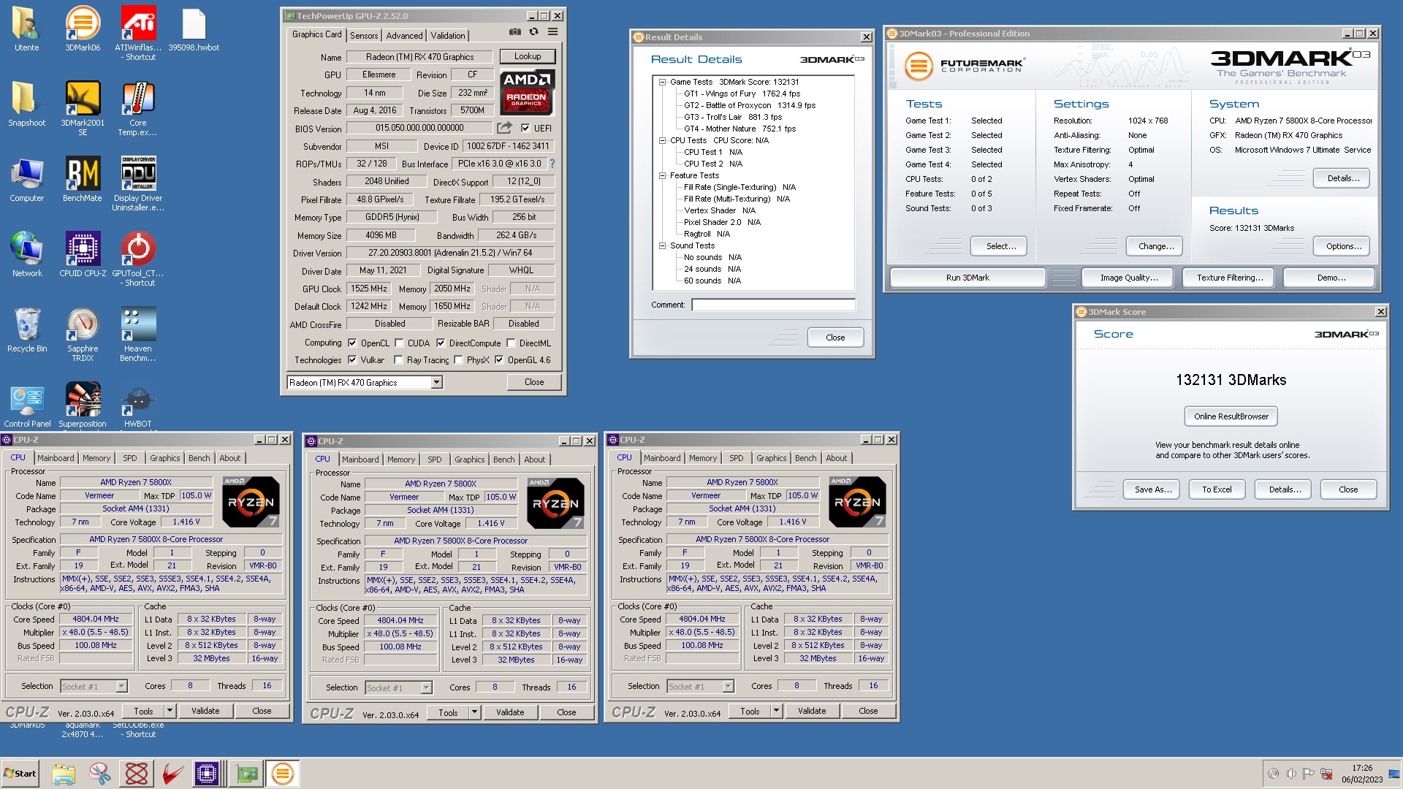Collapse CPU Tests tree node
This screenshot has width=1403, height=789.
coord(662,140)
